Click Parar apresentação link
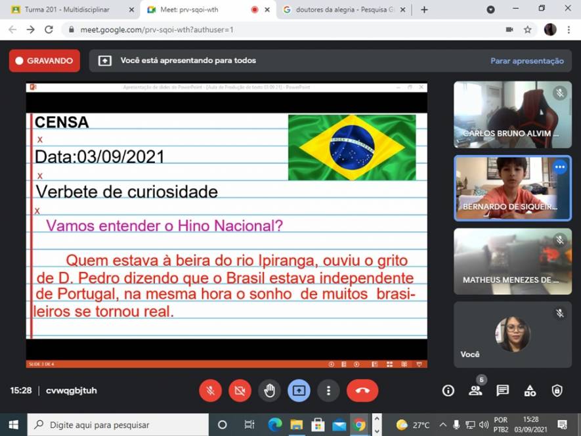 (x=527, y=61)
